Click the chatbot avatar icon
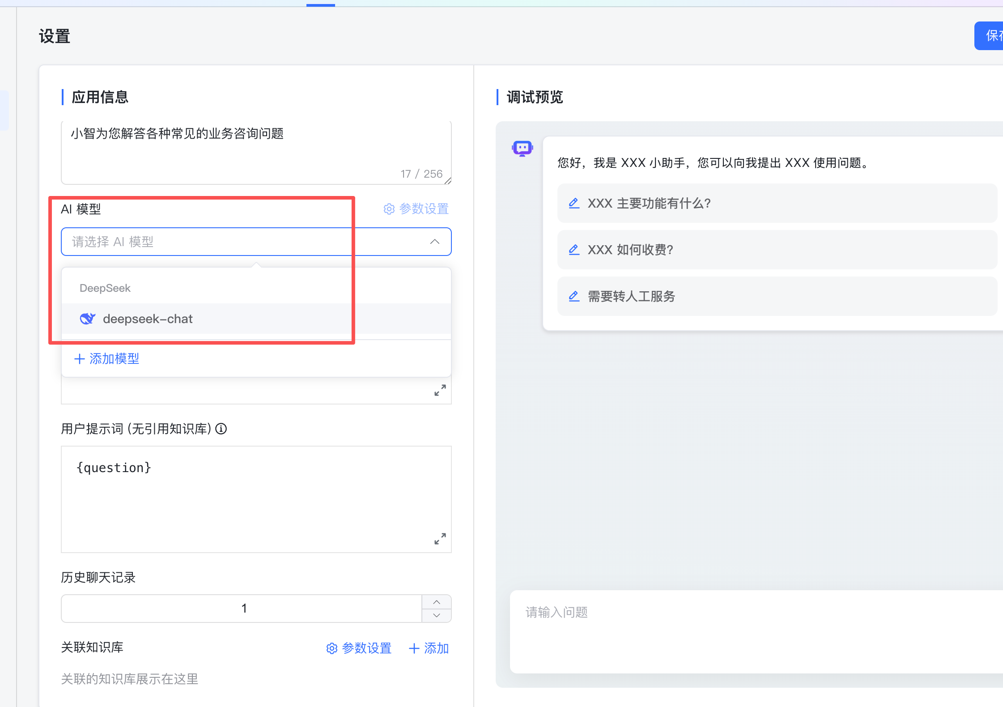 (522, 148)
